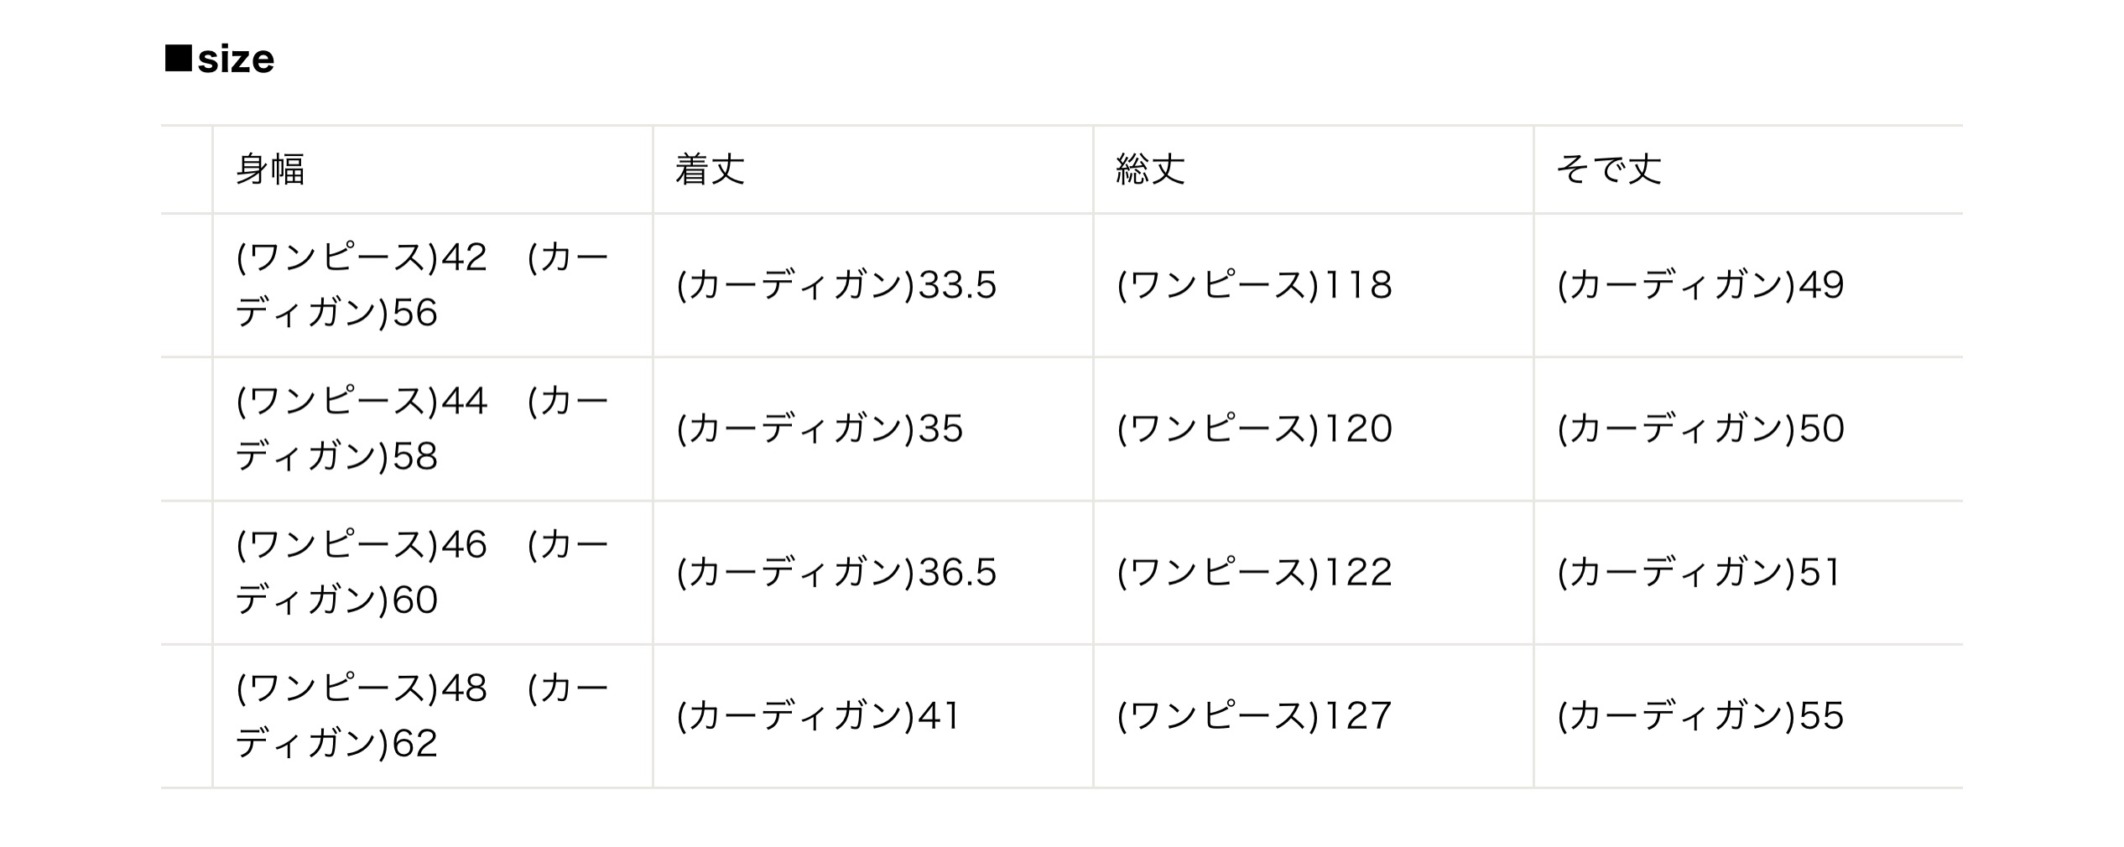Click cardigan length value 35

820,429
